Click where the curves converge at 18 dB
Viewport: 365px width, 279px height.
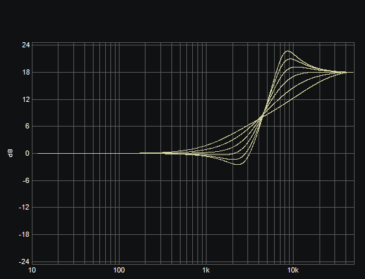346,72
